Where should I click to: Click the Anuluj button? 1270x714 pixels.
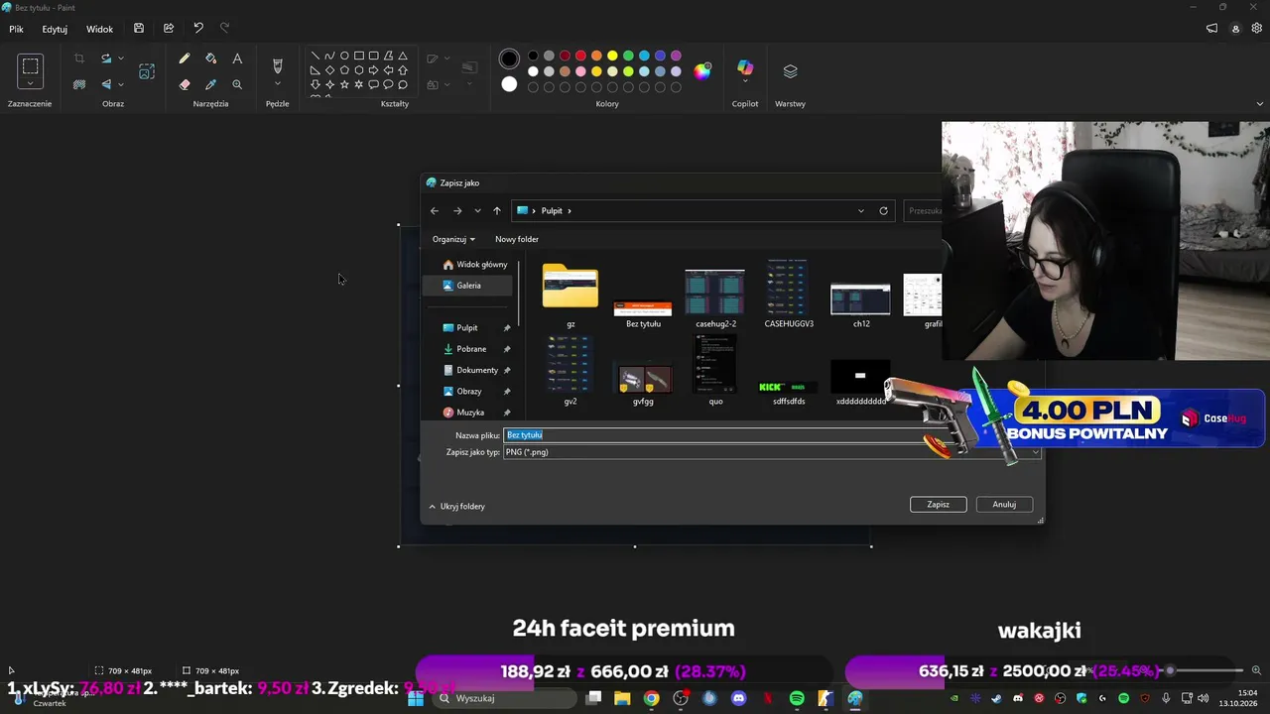[x=1004, y=504]
